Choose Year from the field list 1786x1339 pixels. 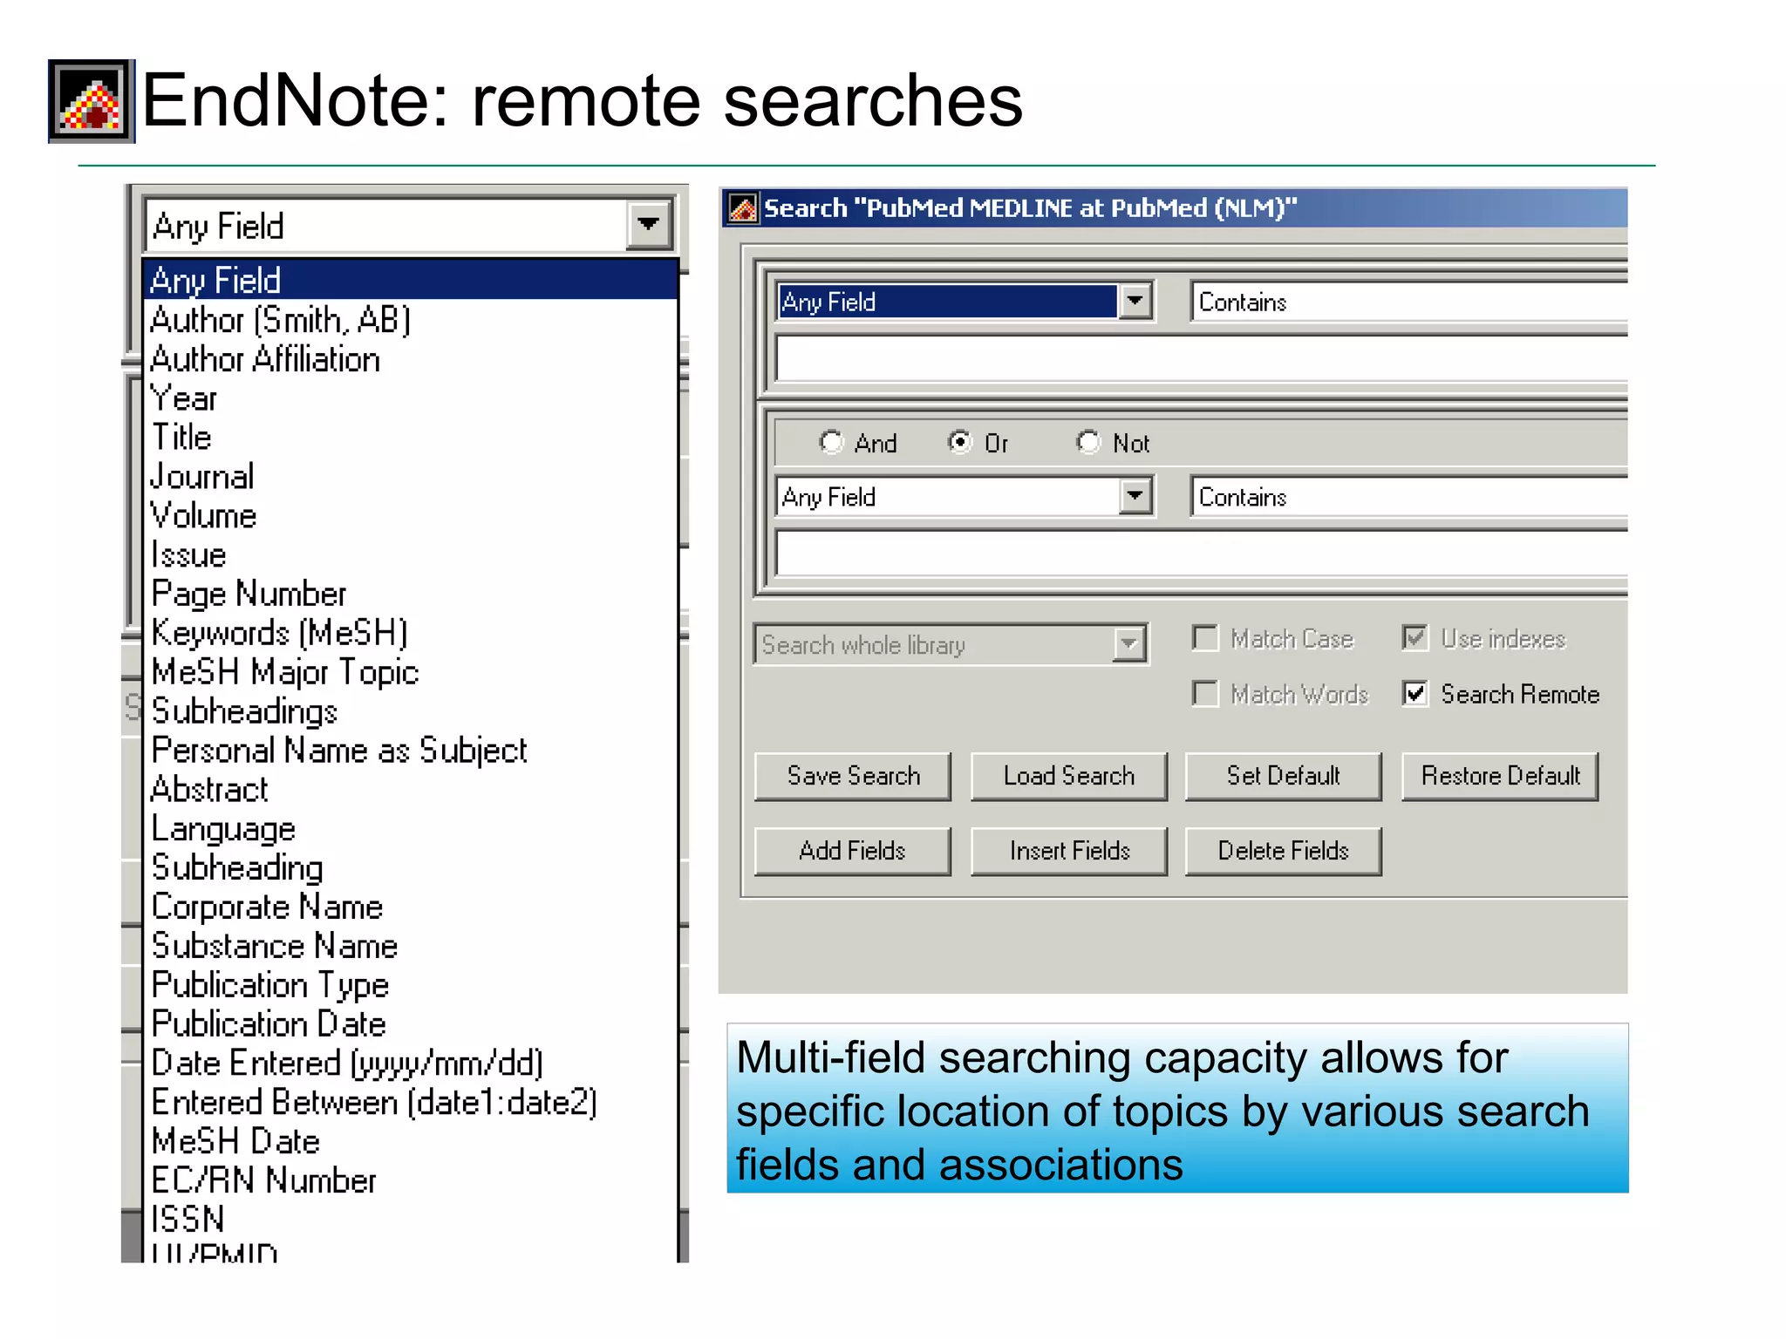(x=410, y=398)
